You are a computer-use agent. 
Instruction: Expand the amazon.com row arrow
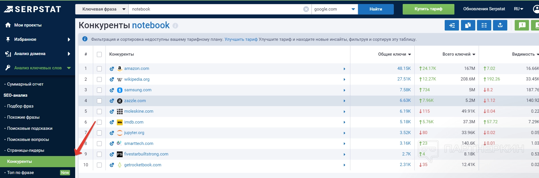pyautogui.click(x=344, y=69)
